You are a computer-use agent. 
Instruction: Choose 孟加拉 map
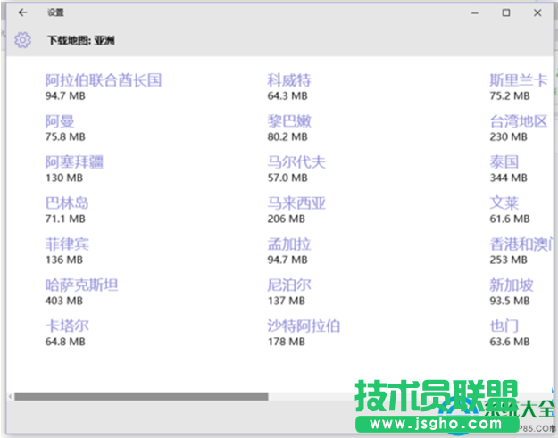pos(289,244)
